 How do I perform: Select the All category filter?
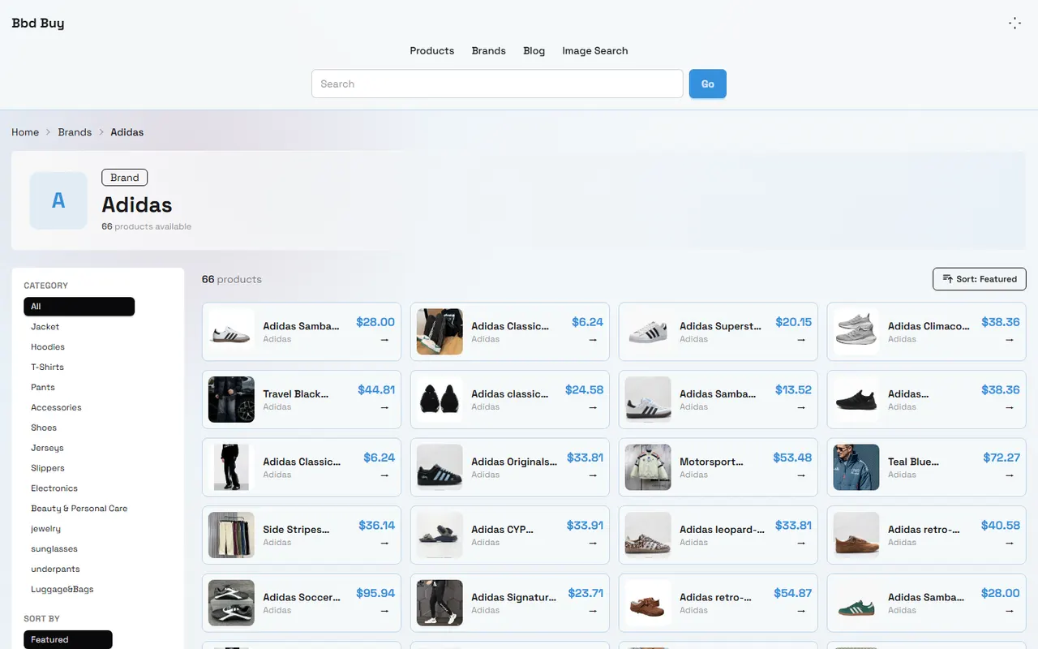point(79,307)
